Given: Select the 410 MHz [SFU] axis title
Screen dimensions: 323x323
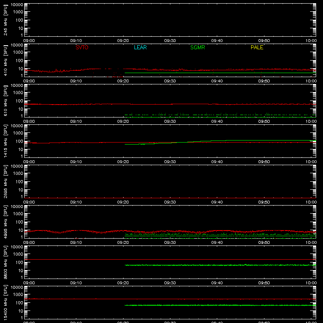Looking at the screenshot, I should [x=5, y=61].
